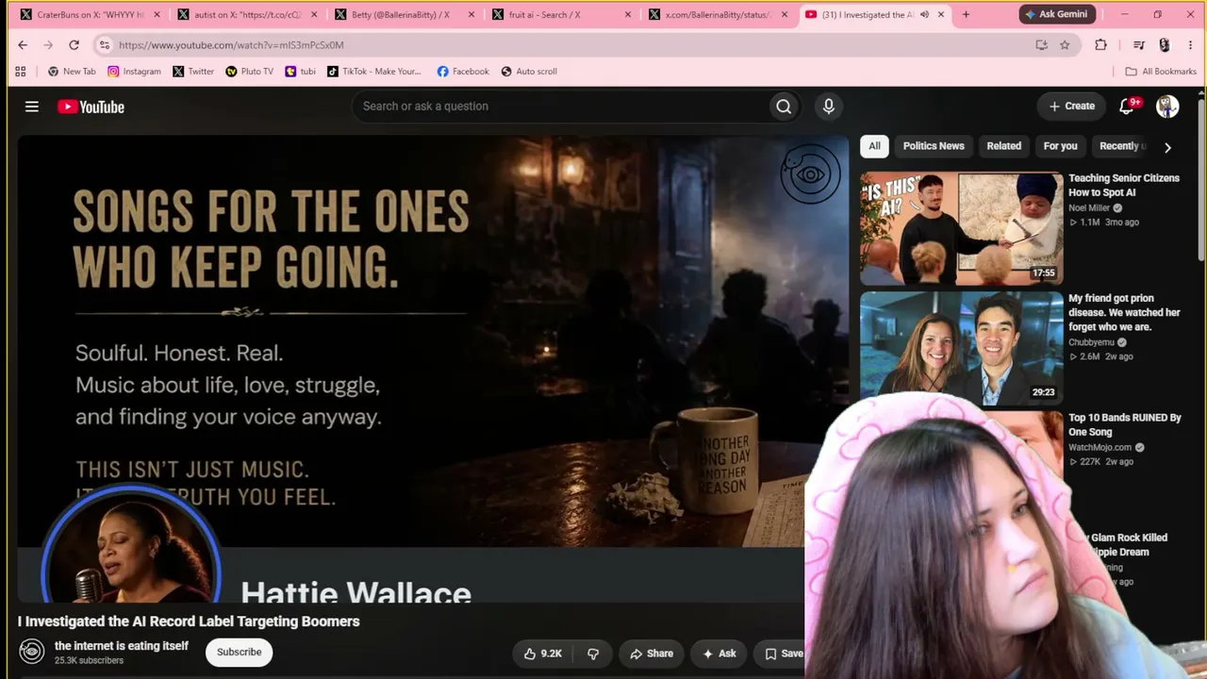This screenshot has width=1207, height=679.
Task: Open Teaching Senior Citizens video thumbnail
Action: point(961,227)
